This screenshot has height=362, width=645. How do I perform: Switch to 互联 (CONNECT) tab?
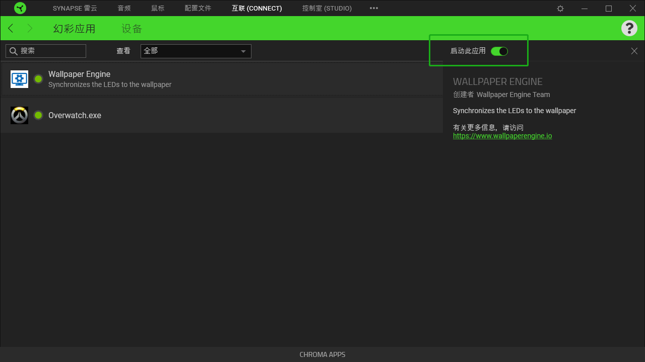(x=257, y=9)
